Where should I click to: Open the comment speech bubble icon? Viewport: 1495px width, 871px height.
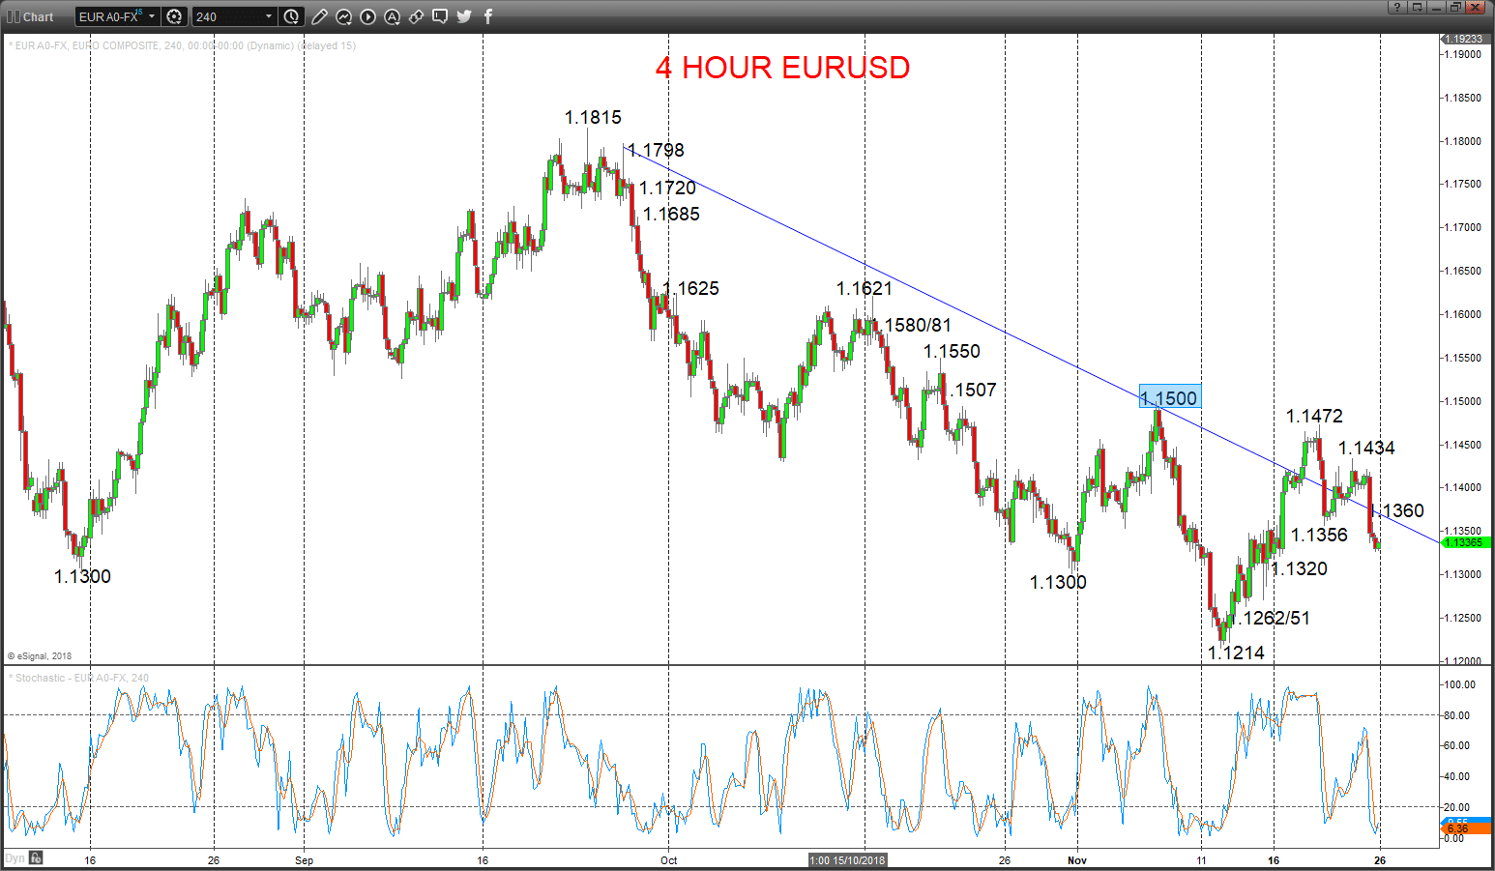click(440, 16)
